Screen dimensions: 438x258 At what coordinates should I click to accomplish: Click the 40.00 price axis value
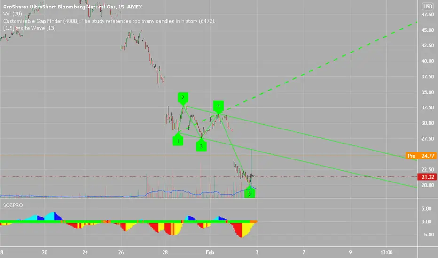(428, 61)
